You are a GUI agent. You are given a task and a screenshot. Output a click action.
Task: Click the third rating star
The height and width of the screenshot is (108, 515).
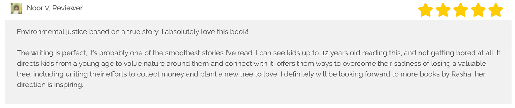(461, 10)
